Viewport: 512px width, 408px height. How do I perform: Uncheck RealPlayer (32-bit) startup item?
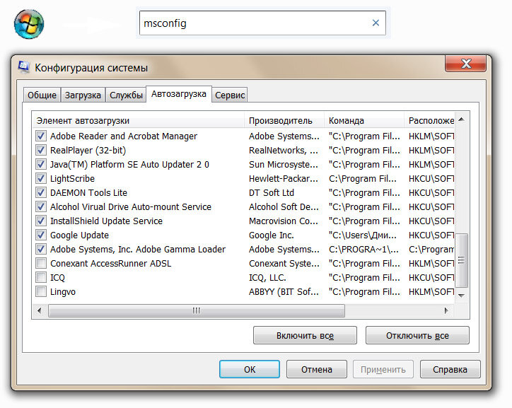[41, 150]
